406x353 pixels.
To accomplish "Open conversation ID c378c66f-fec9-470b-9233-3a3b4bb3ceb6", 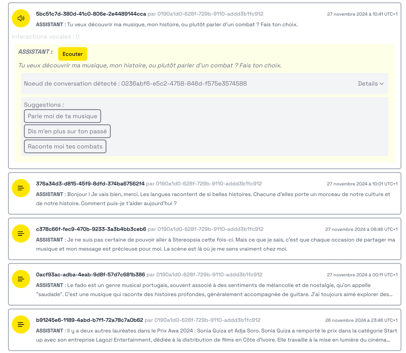I will click(91, 229).
